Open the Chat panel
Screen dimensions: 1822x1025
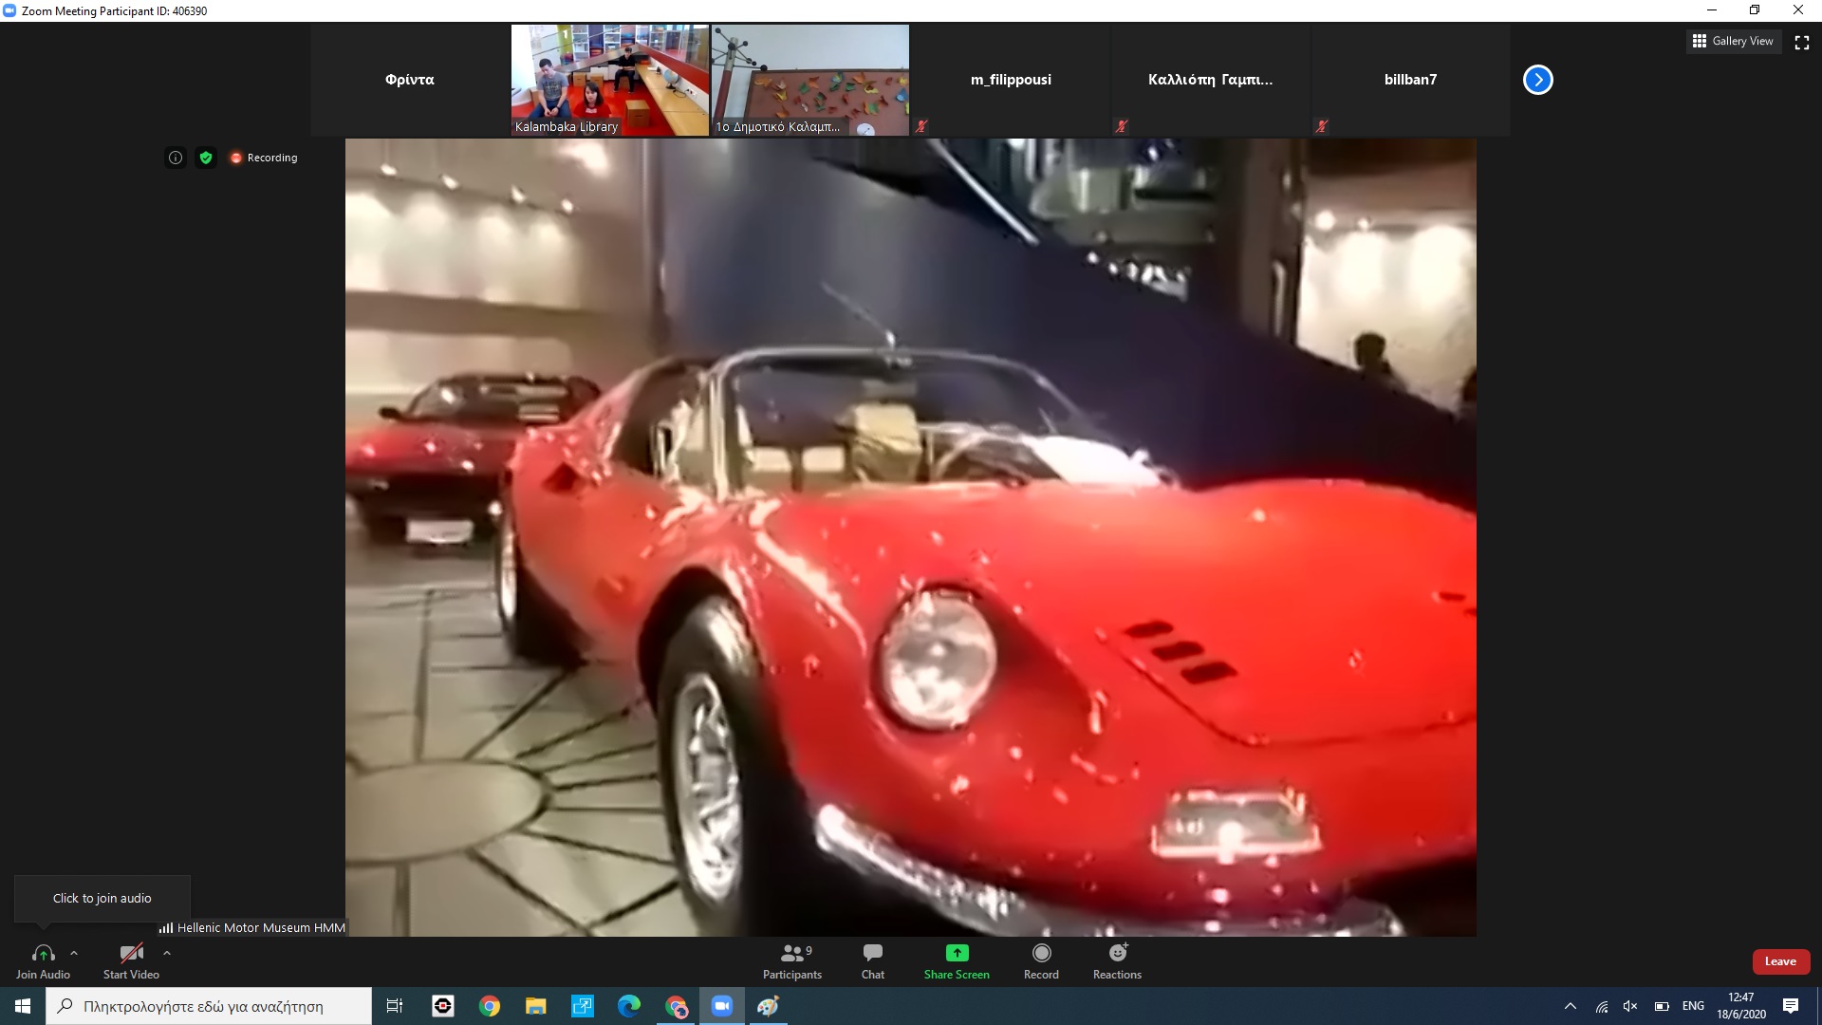pos(872,953)
